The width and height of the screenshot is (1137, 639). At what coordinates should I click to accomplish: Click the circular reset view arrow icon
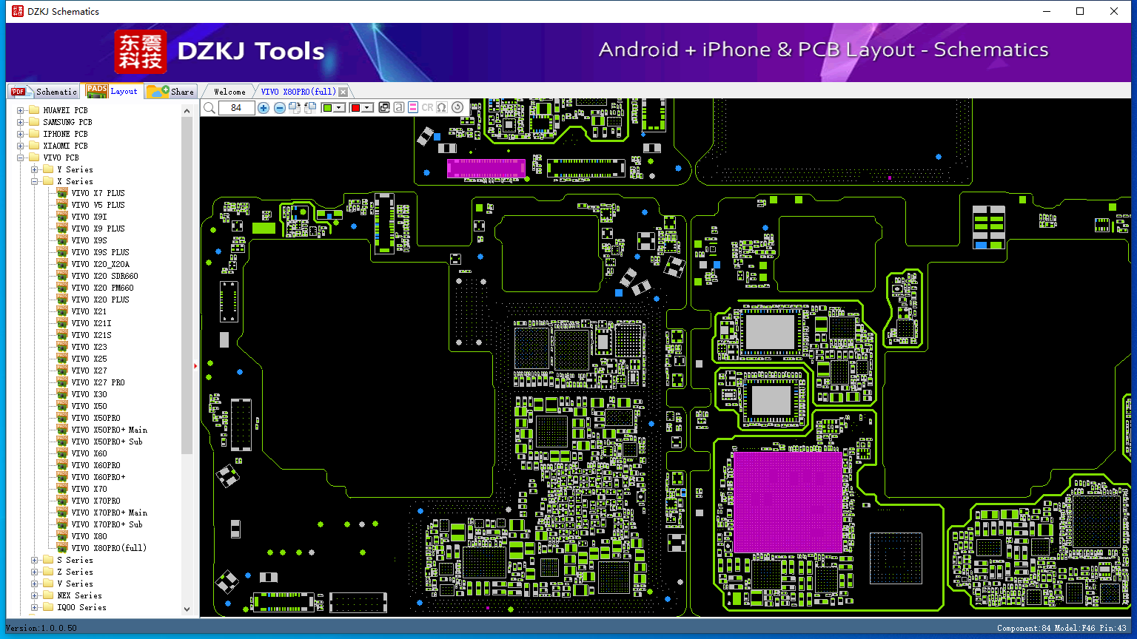click(x=457, y=108)
